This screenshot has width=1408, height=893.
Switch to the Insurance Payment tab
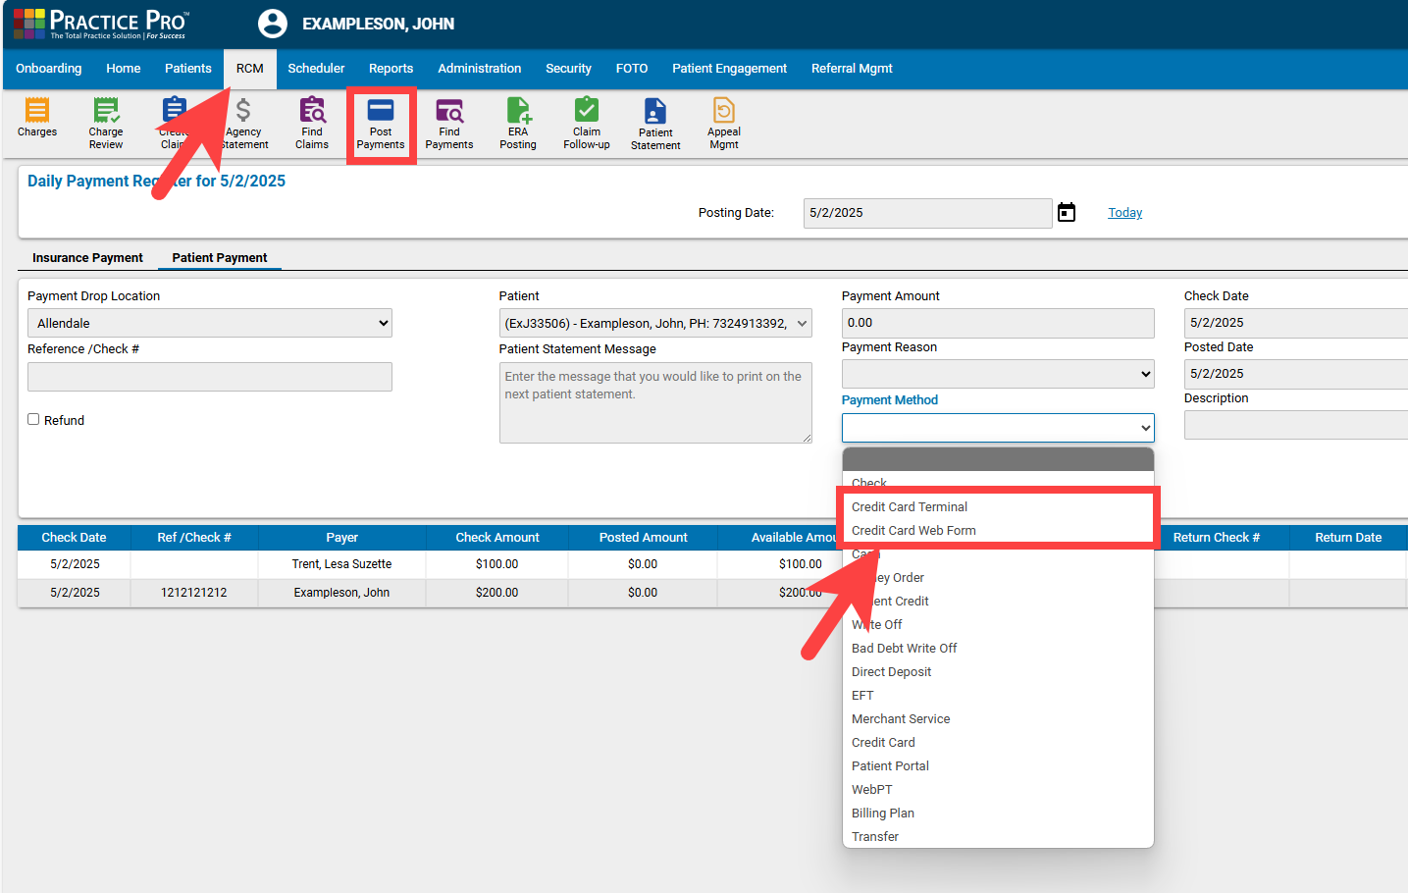point(87,257)
